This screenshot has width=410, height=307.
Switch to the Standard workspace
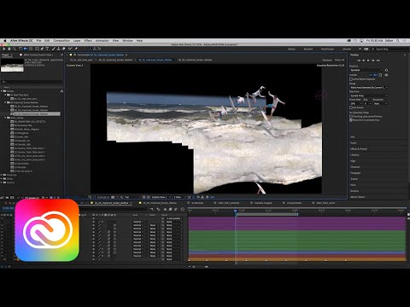pyautogui.click(x=308, y=49)
